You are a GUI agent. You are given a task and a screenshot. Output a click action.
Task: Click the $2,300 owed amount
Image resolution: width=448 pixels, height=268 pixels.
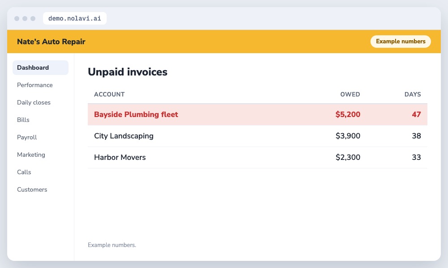tap(348, 157)
